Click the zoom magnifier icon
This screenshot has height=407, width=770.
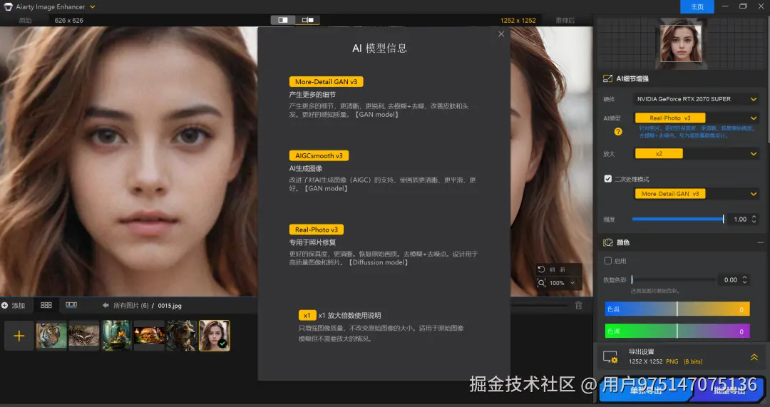coord(541,283)
